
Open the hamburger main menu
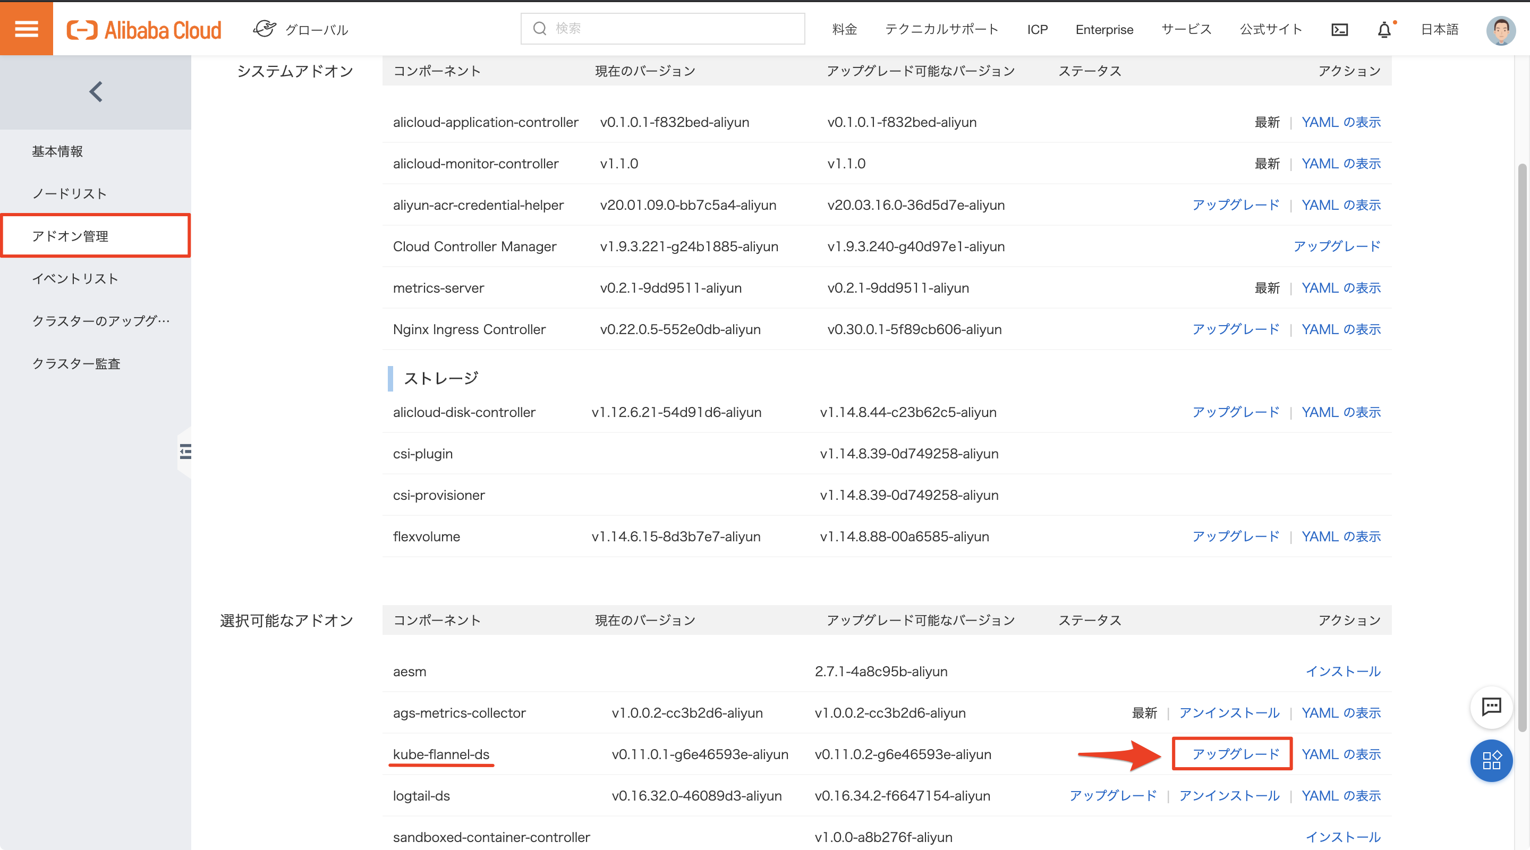pyautogui.click(x=26, y=29)
